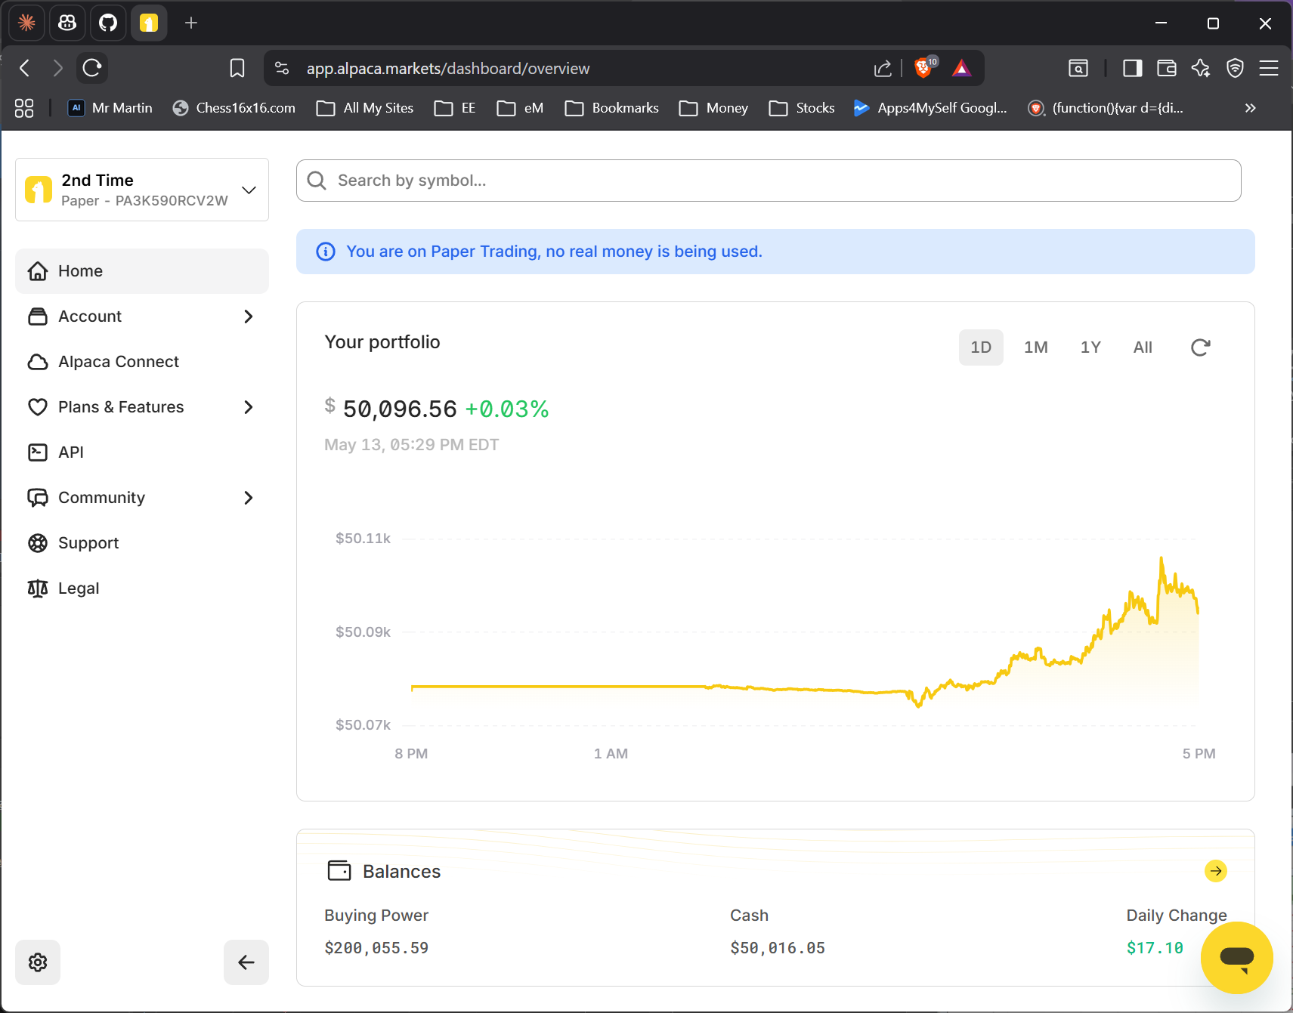Show more bookmarks overflow chevron
The image size is (1293, 1013).
pyautogui.click(x=1251, y=108)
